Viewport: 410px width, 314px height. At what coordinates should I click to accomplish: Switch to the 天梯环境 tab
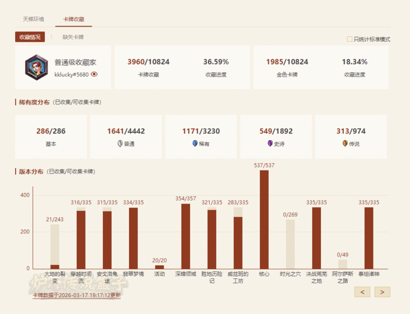coord(34,19)
